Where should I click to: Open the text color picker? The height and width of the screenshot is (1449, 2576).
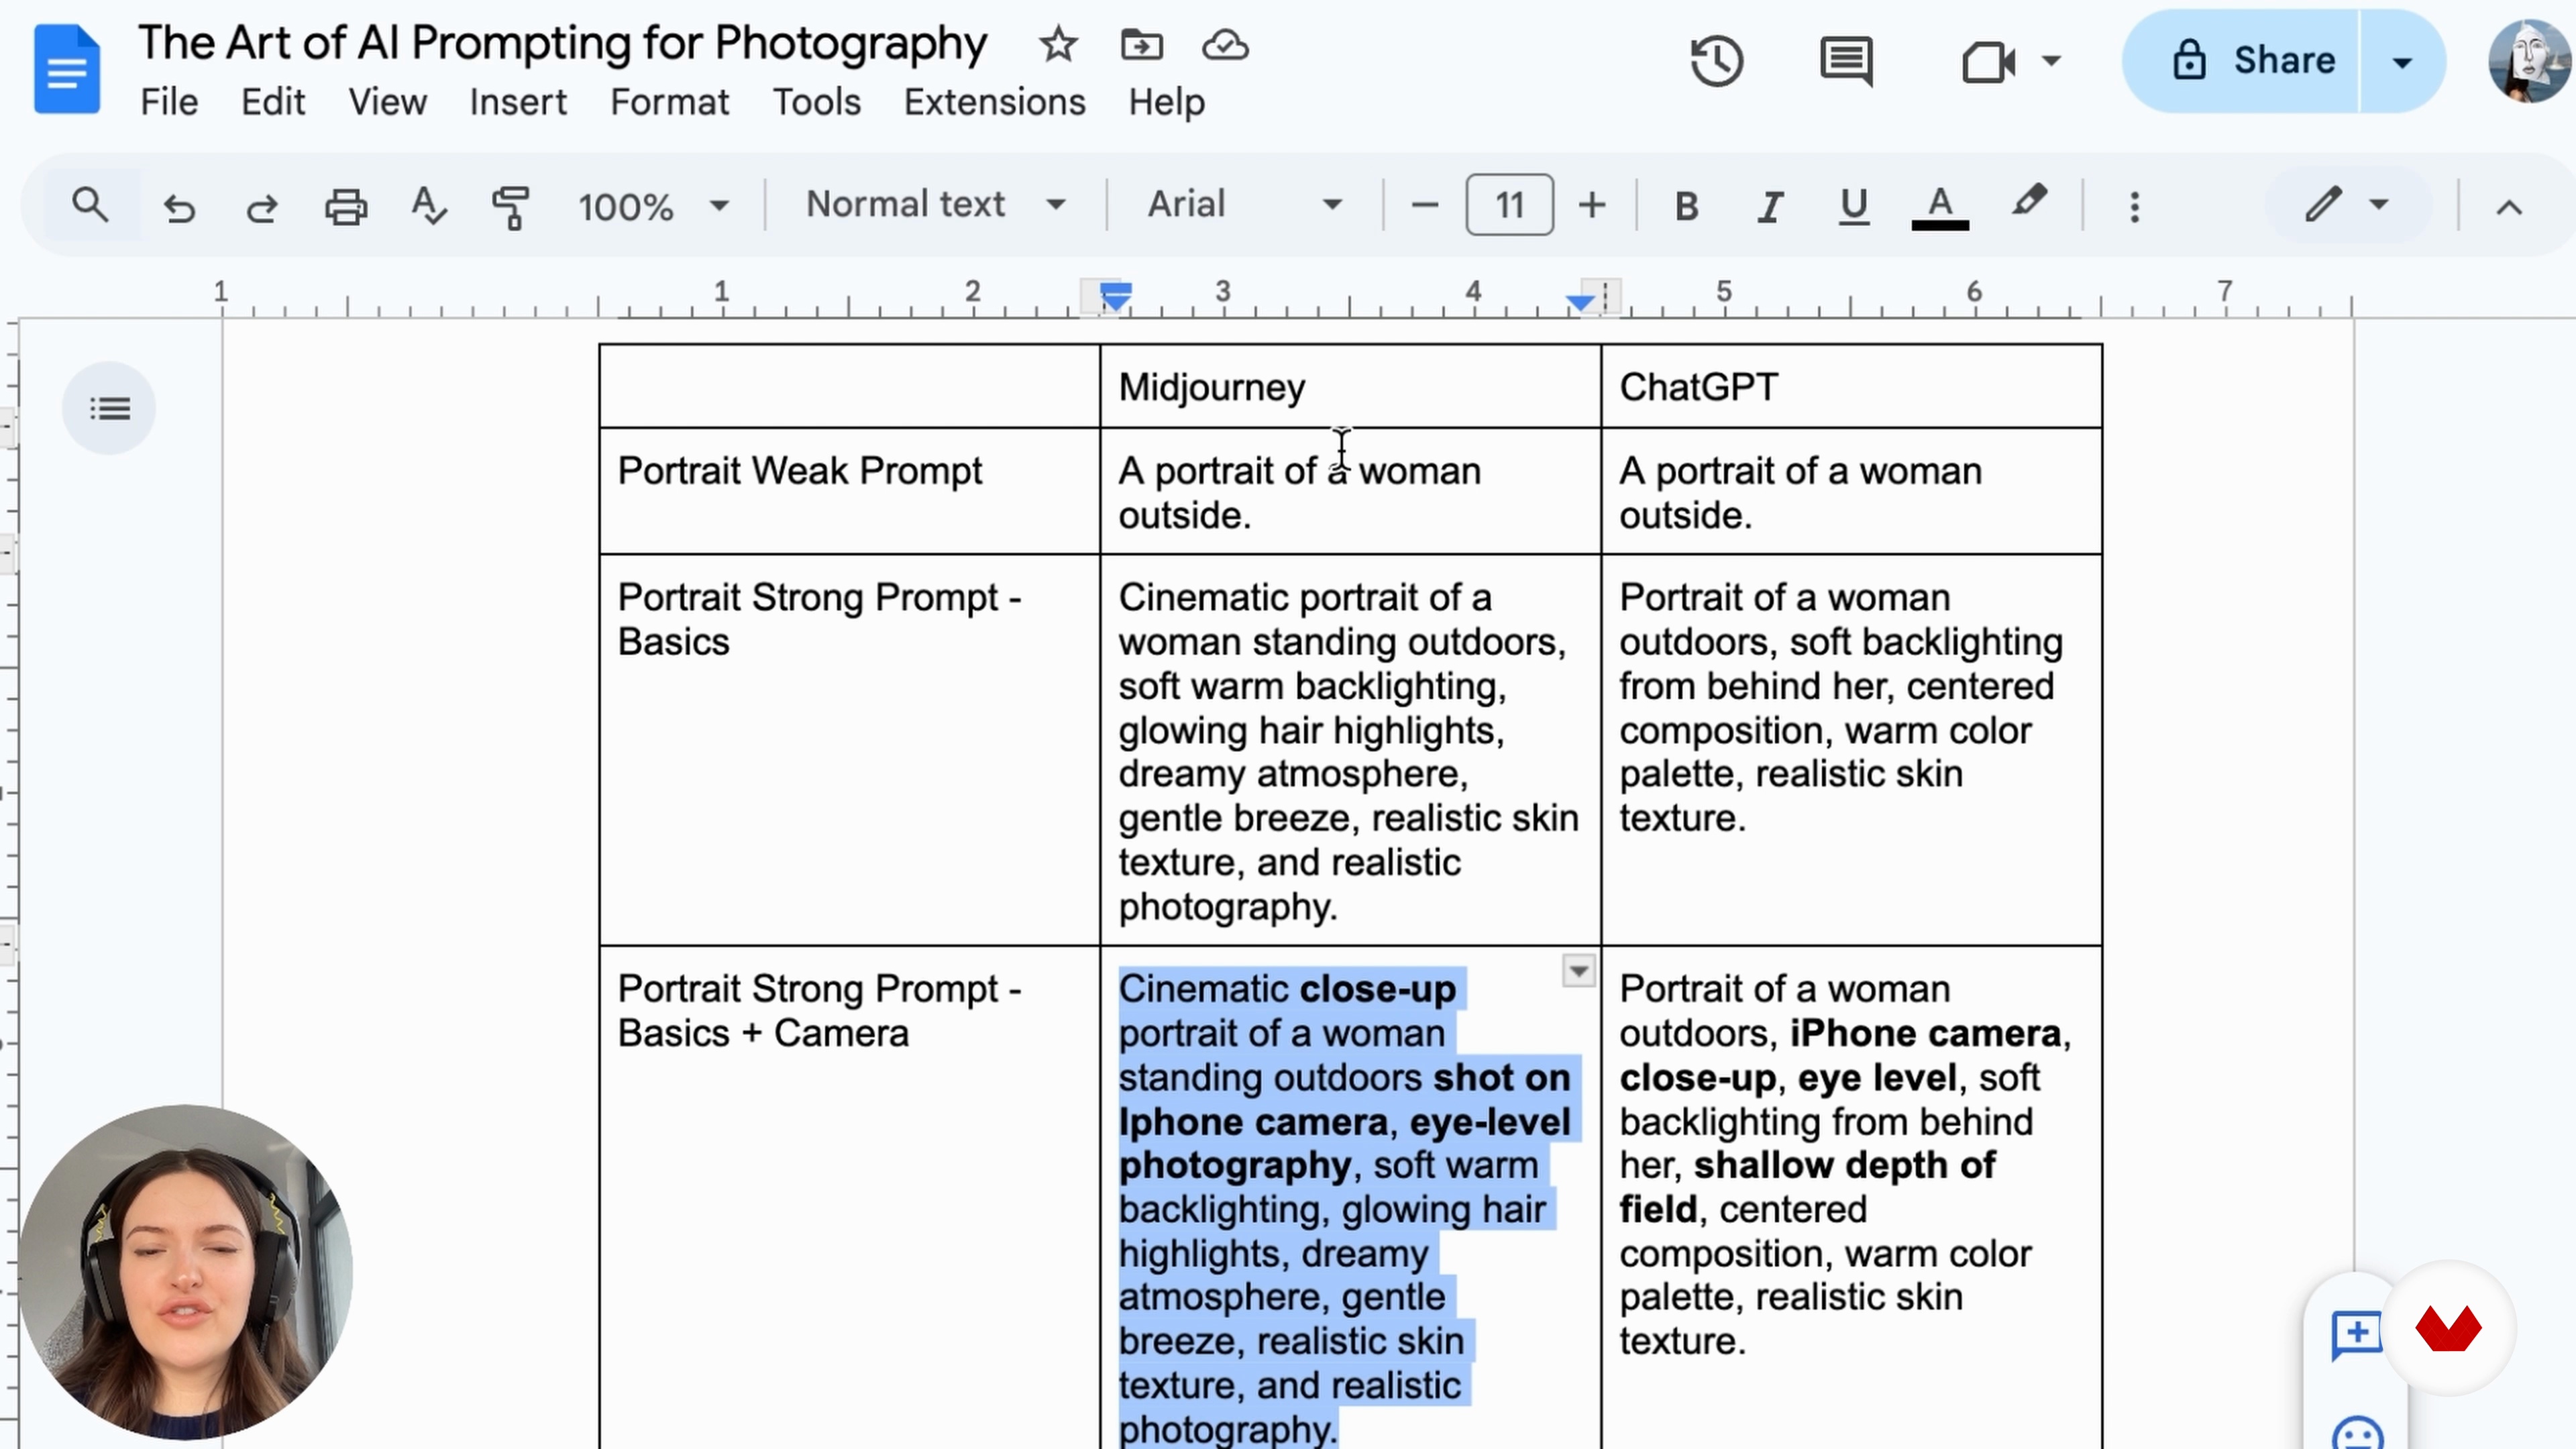[1940, 206]
